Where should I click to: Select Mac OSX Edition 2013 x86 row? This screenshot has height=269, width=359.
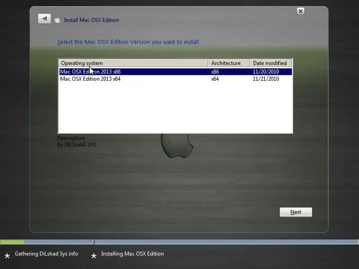[175, 72]
